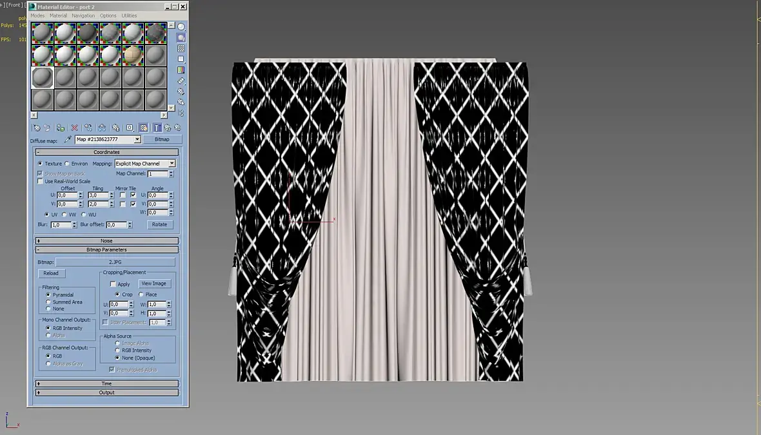Image resolution: width=761 pixels, height=435 pixels.
Task: Click the 2.JPG bitmap file button
Action: point(115,262)
